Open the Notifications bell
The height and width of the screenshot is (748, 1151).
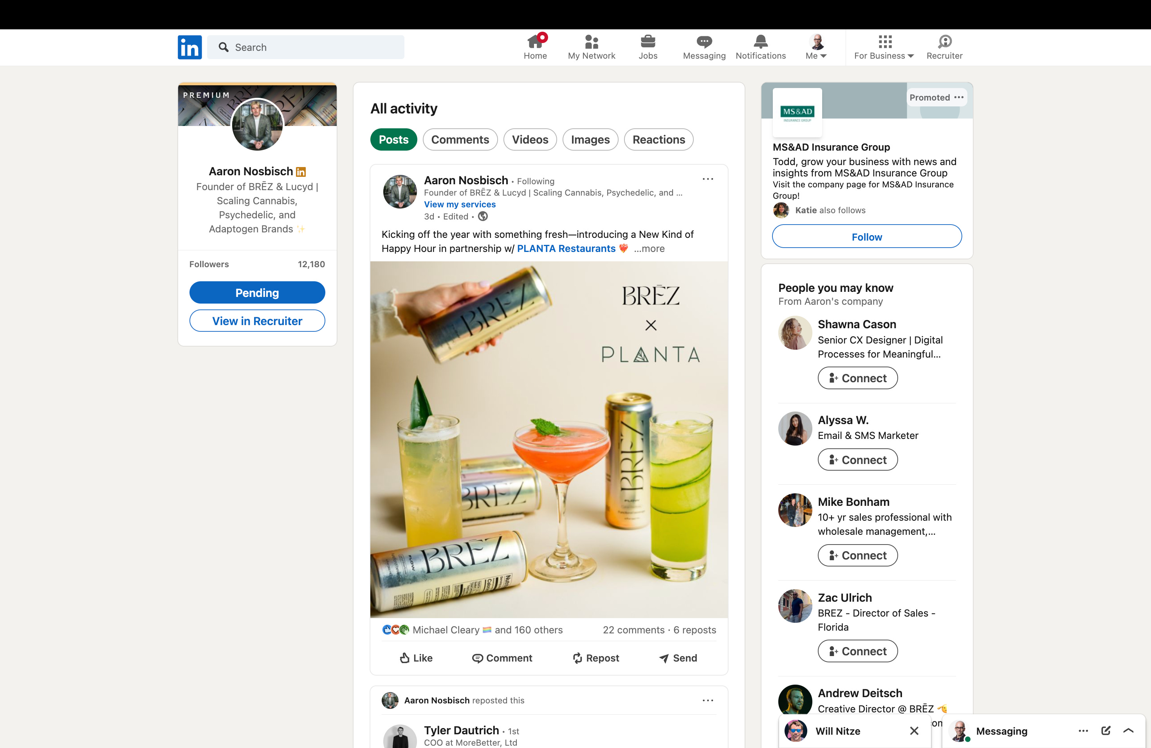[x=760, y=47]
